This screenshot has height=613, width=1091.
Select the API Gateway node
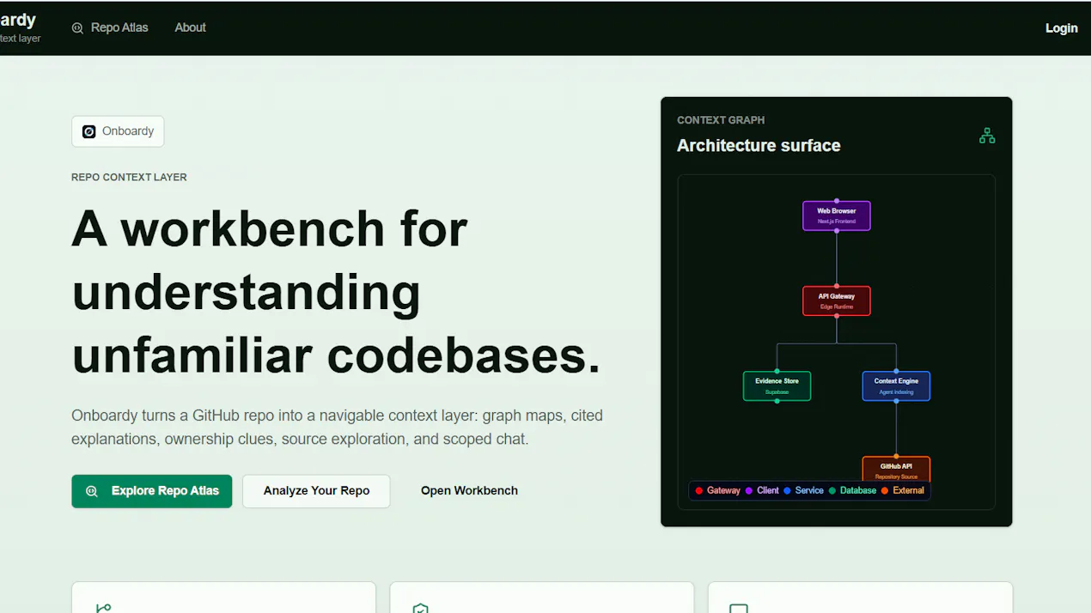tap(837, 301)
